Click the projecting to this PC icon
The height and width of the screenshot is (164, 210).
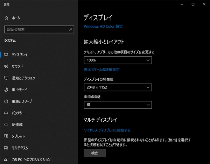coord(6,159)
